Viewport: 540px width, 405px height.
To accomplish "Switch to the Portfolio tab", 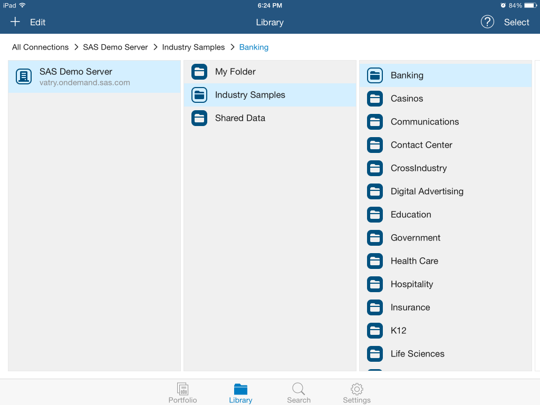I will [182, 393].
